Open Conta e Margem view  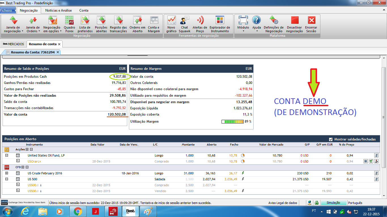154,24
